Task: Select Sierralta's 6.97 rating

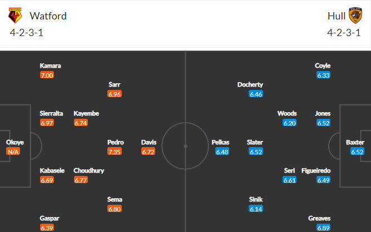Action: coord(47,123)
